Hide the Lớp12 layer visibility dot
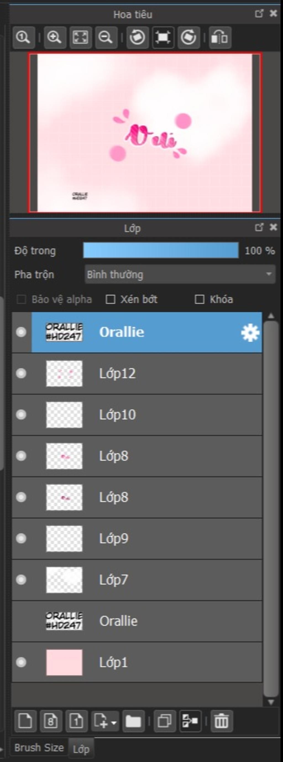This screenshot has width=283, height=762. [21, 374]
